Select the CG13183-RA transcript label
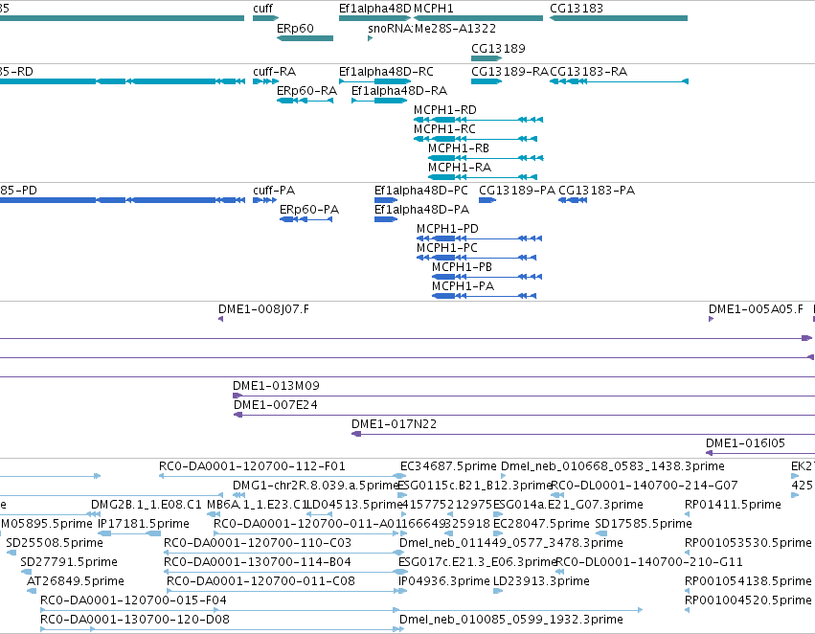 pos(588,72)
